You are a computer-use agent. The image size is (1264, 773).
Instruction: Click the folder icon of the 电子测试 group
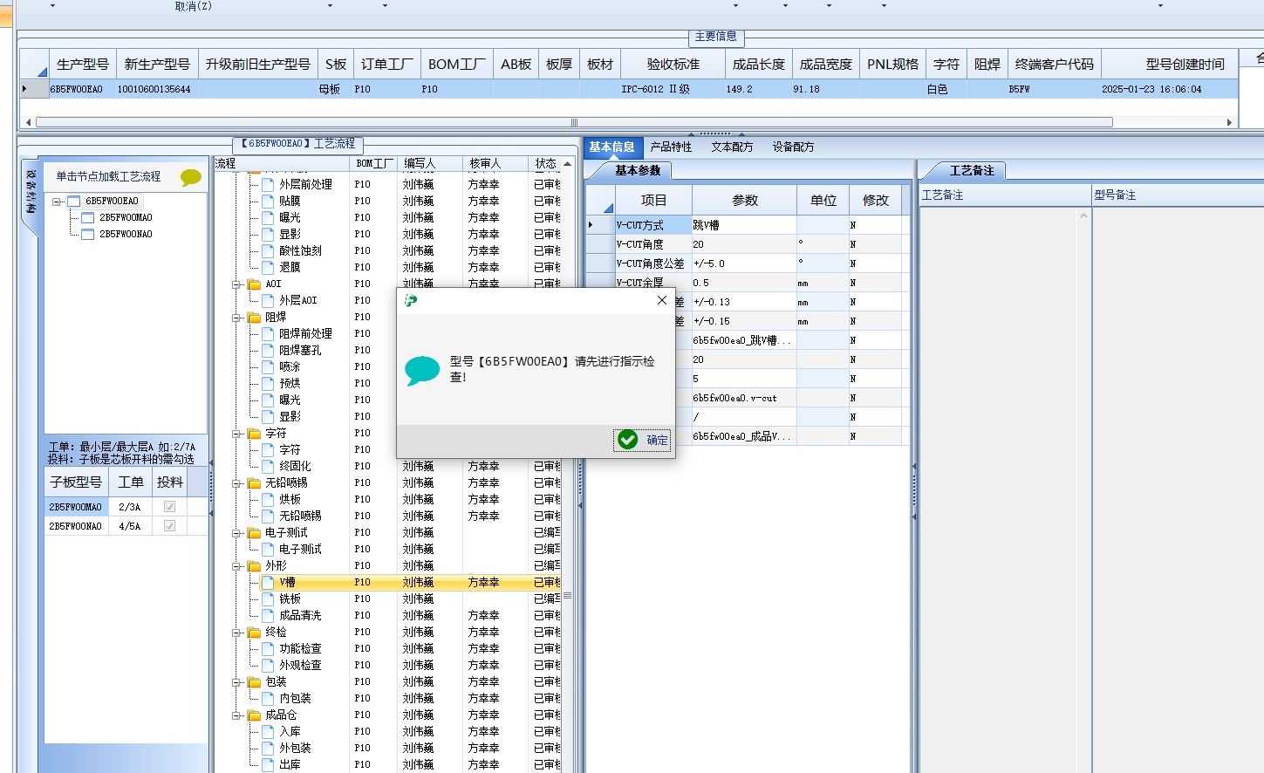pyautogui.click(x=254, y=533)
